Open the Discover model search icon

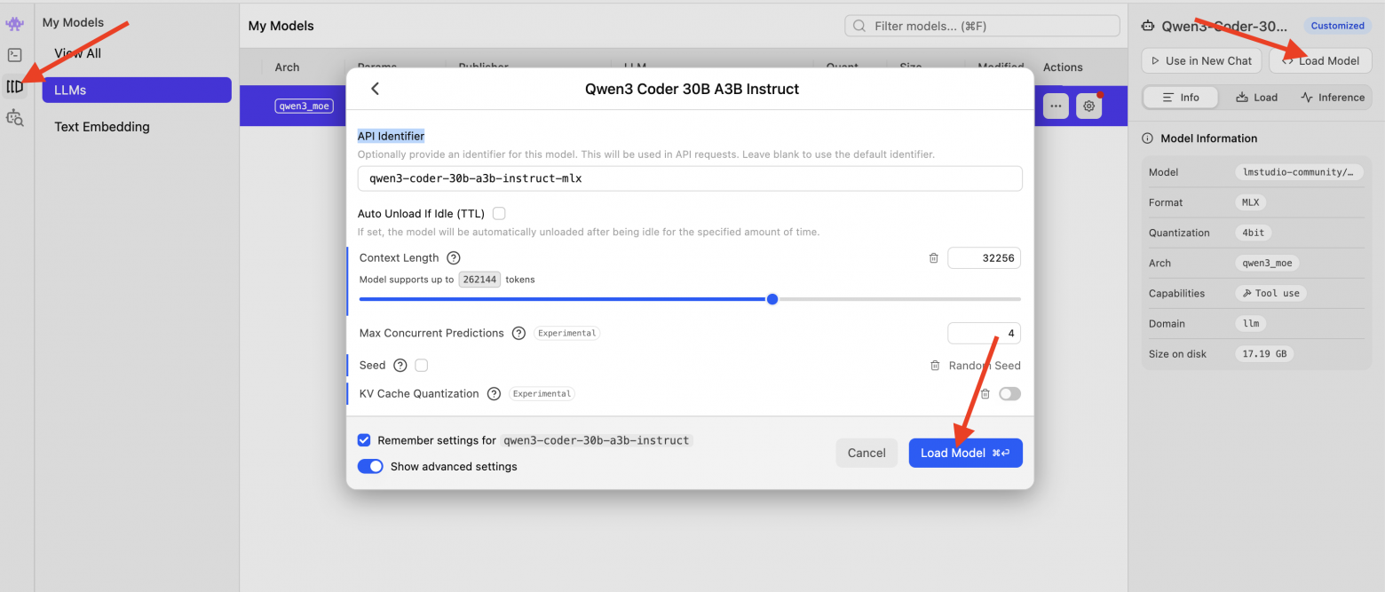pyautogui.click(x=14, y=116)
